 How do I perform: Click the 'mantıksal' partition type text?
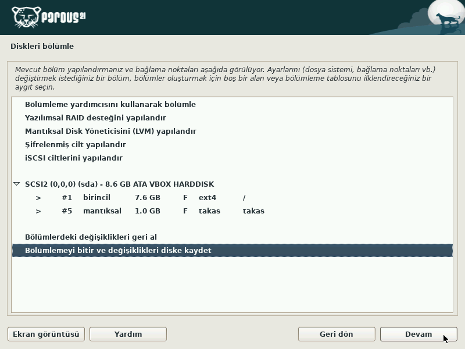pyautogui.click(x=102, y=211)
